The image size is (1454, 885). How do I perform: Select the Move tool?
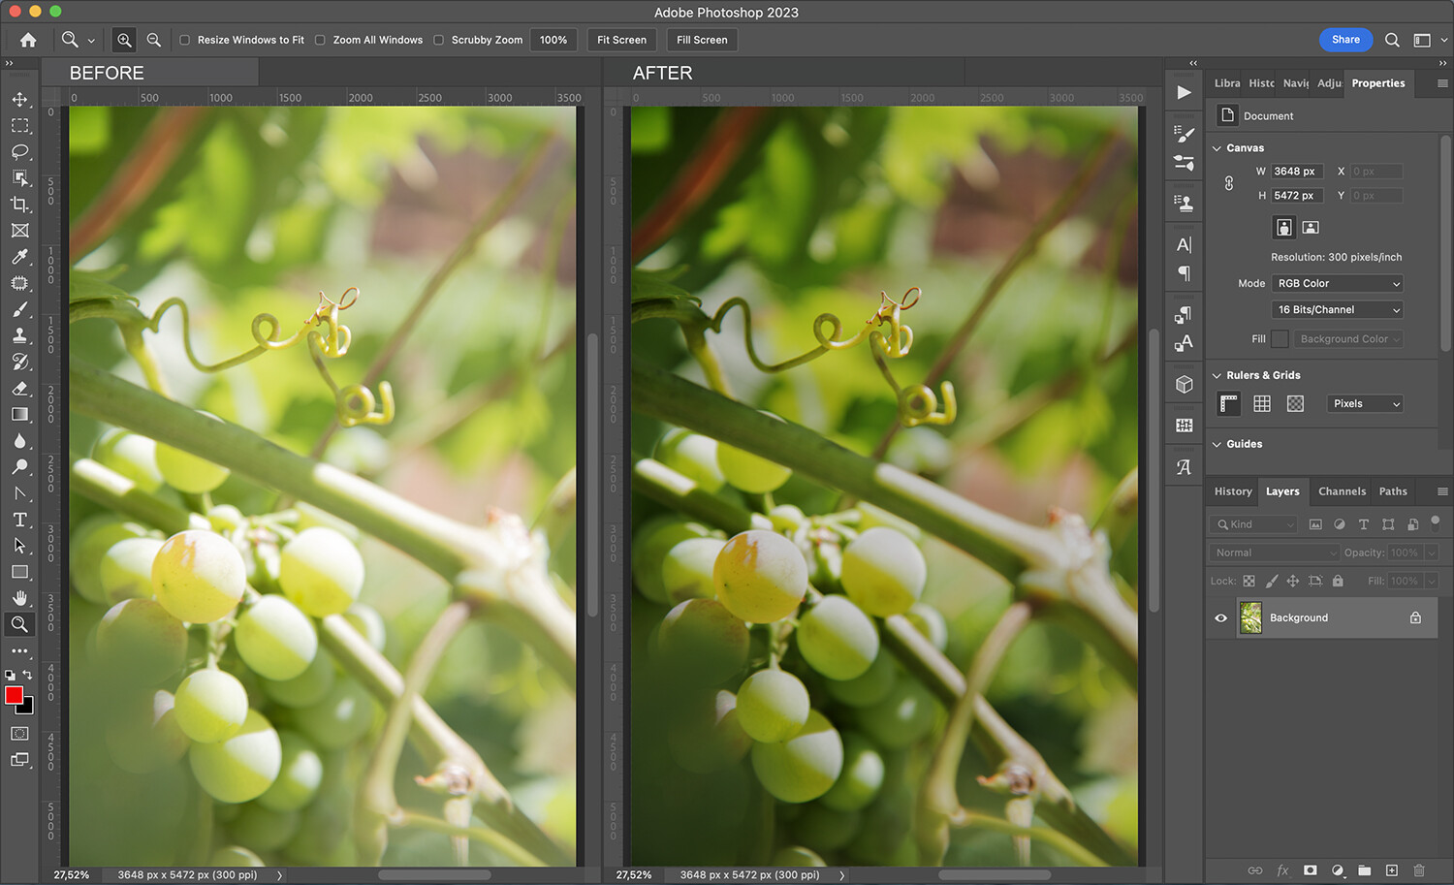(x=19, y=100)
